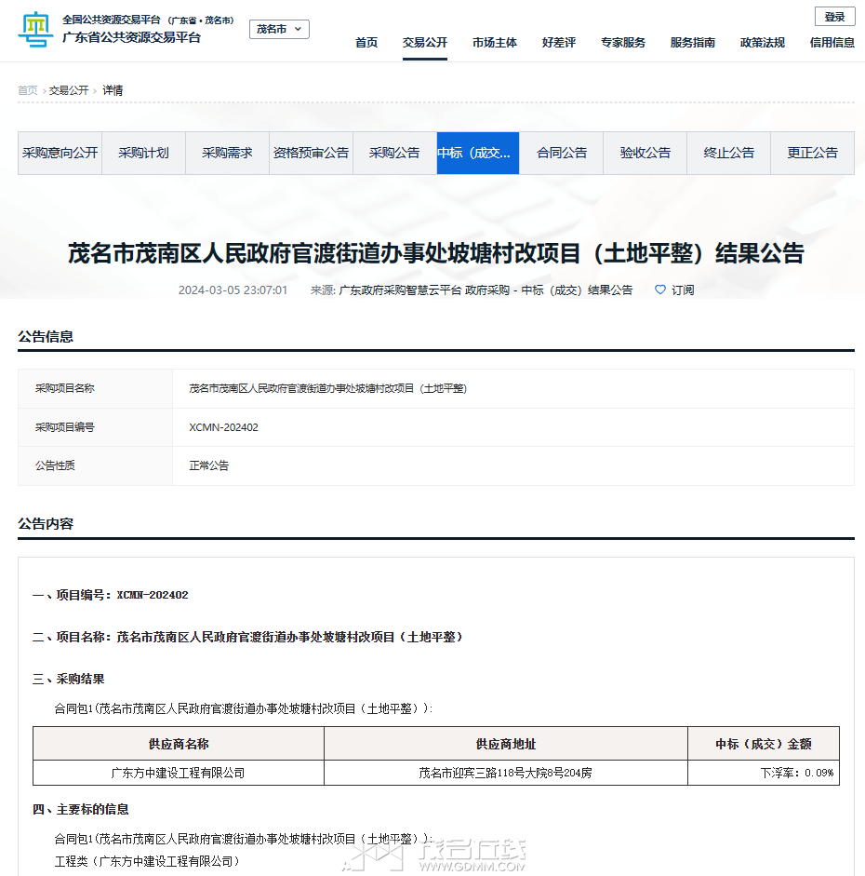Image resolution: width=865 pixels, height=876 pixels.
Task: Select the 采购计划 tab
Action: [x=143, y=153]
